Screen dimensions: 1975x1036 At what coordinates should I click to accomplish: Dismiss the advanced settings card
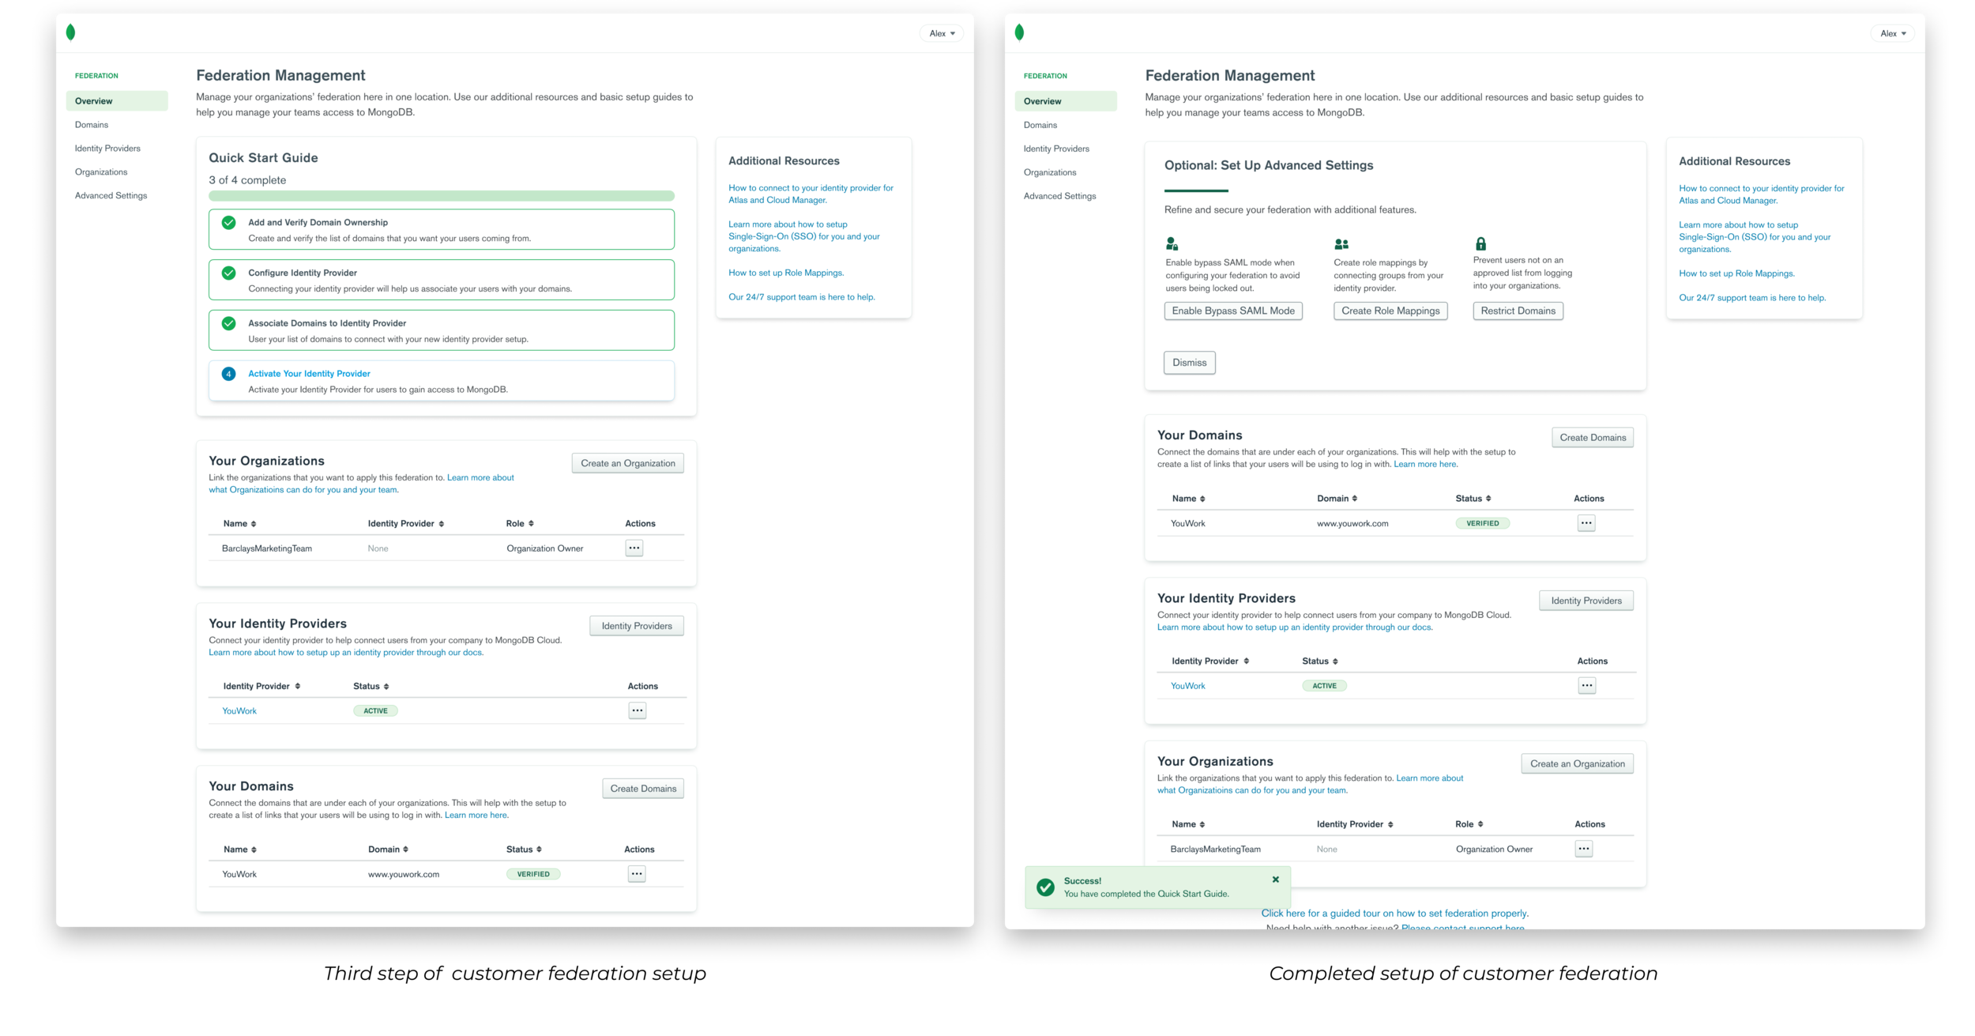pyautogui.click(x=1190, y=363)
